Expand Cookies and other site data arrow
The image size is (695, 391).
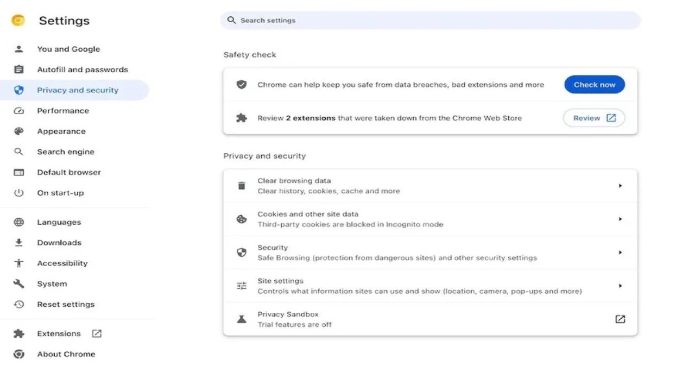pyautogui.click(x=620, y=219)
